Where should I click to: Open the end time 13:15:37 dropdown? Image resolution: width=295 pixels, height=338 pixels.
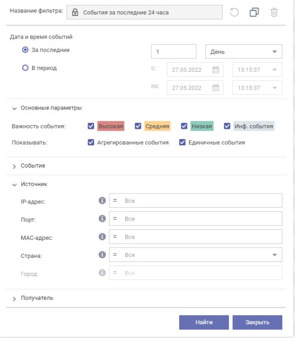257,88
